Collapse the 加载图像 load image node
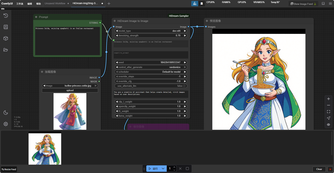Viewport: 334px width, 173px height. pos(42,72)
